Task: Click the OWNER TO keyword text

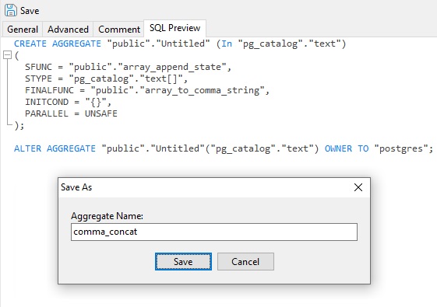Action: pyautogui.click(x=347, y=148)
